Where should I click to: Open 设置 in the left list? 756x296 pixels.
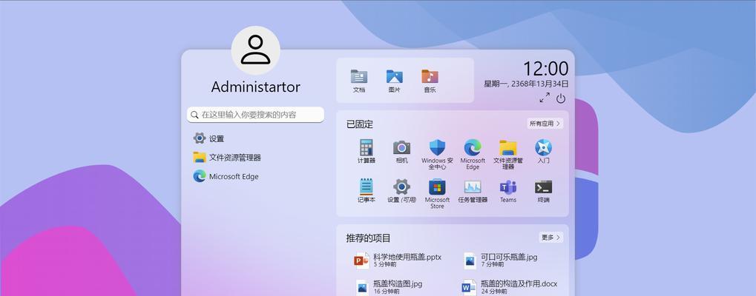tap(208, 138)
